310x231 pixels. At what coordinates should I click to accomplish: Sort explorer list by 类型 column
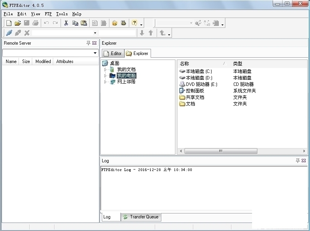pos(238,64)
